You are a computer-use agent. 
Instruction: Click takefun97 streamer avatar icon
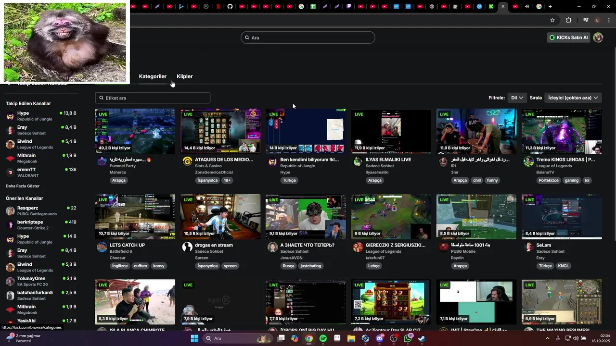click(358, 247)
